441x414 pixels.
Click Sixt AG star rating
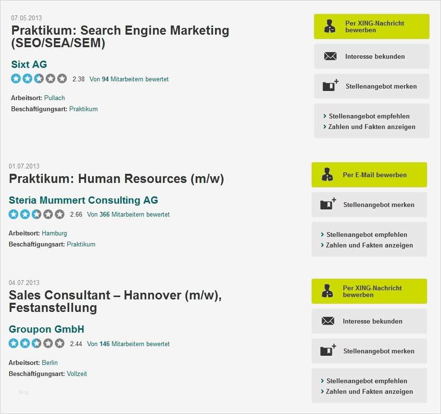click(39, 79)
